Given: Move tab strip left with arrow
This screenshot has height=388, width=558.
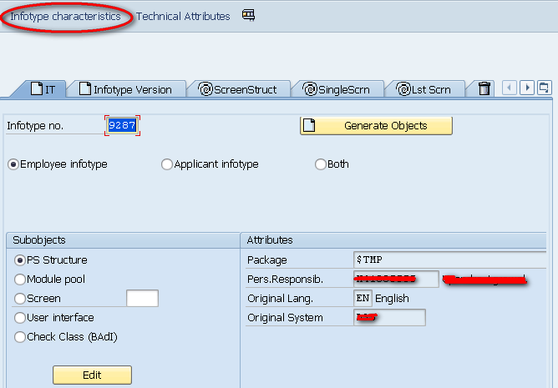Looking at the screenshot, I should click(x=510, y=88).
